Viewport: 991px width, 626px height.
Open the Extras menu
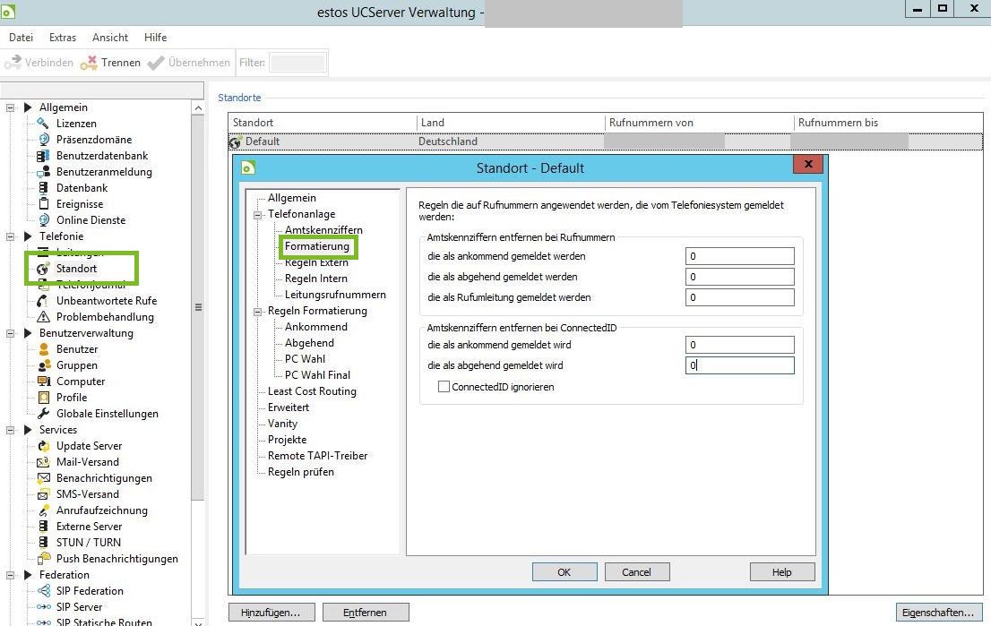(x=63, y=38)
